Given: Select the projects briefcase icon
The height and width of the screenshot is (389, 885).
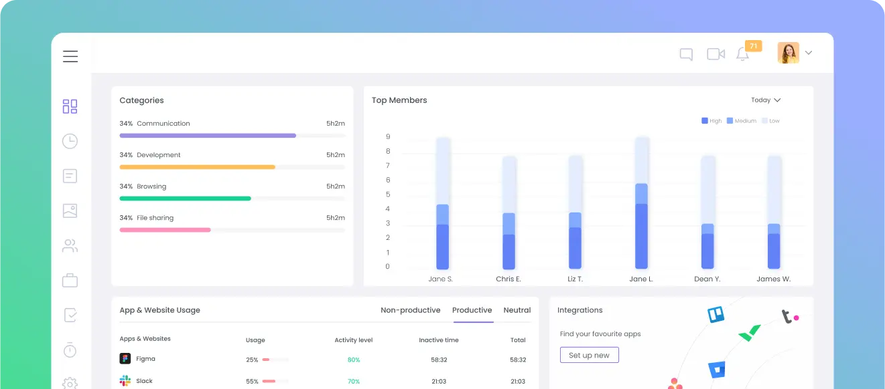Looking at the screenshot, I should [x=70, y=280].
